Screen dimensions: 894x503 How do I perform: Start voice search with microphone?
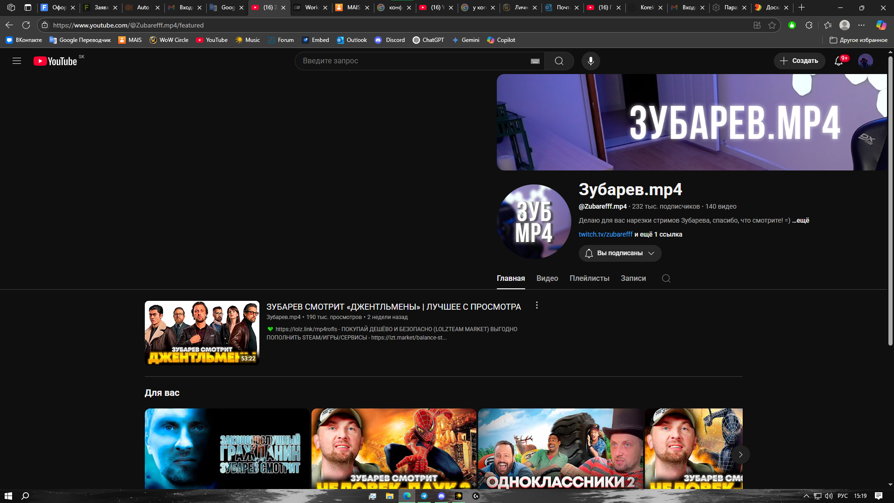591,61
